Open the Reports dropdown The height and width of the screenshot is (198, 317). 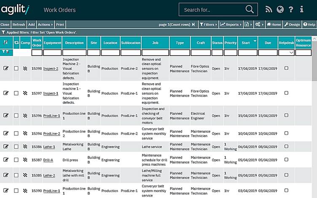click(231, 25)
